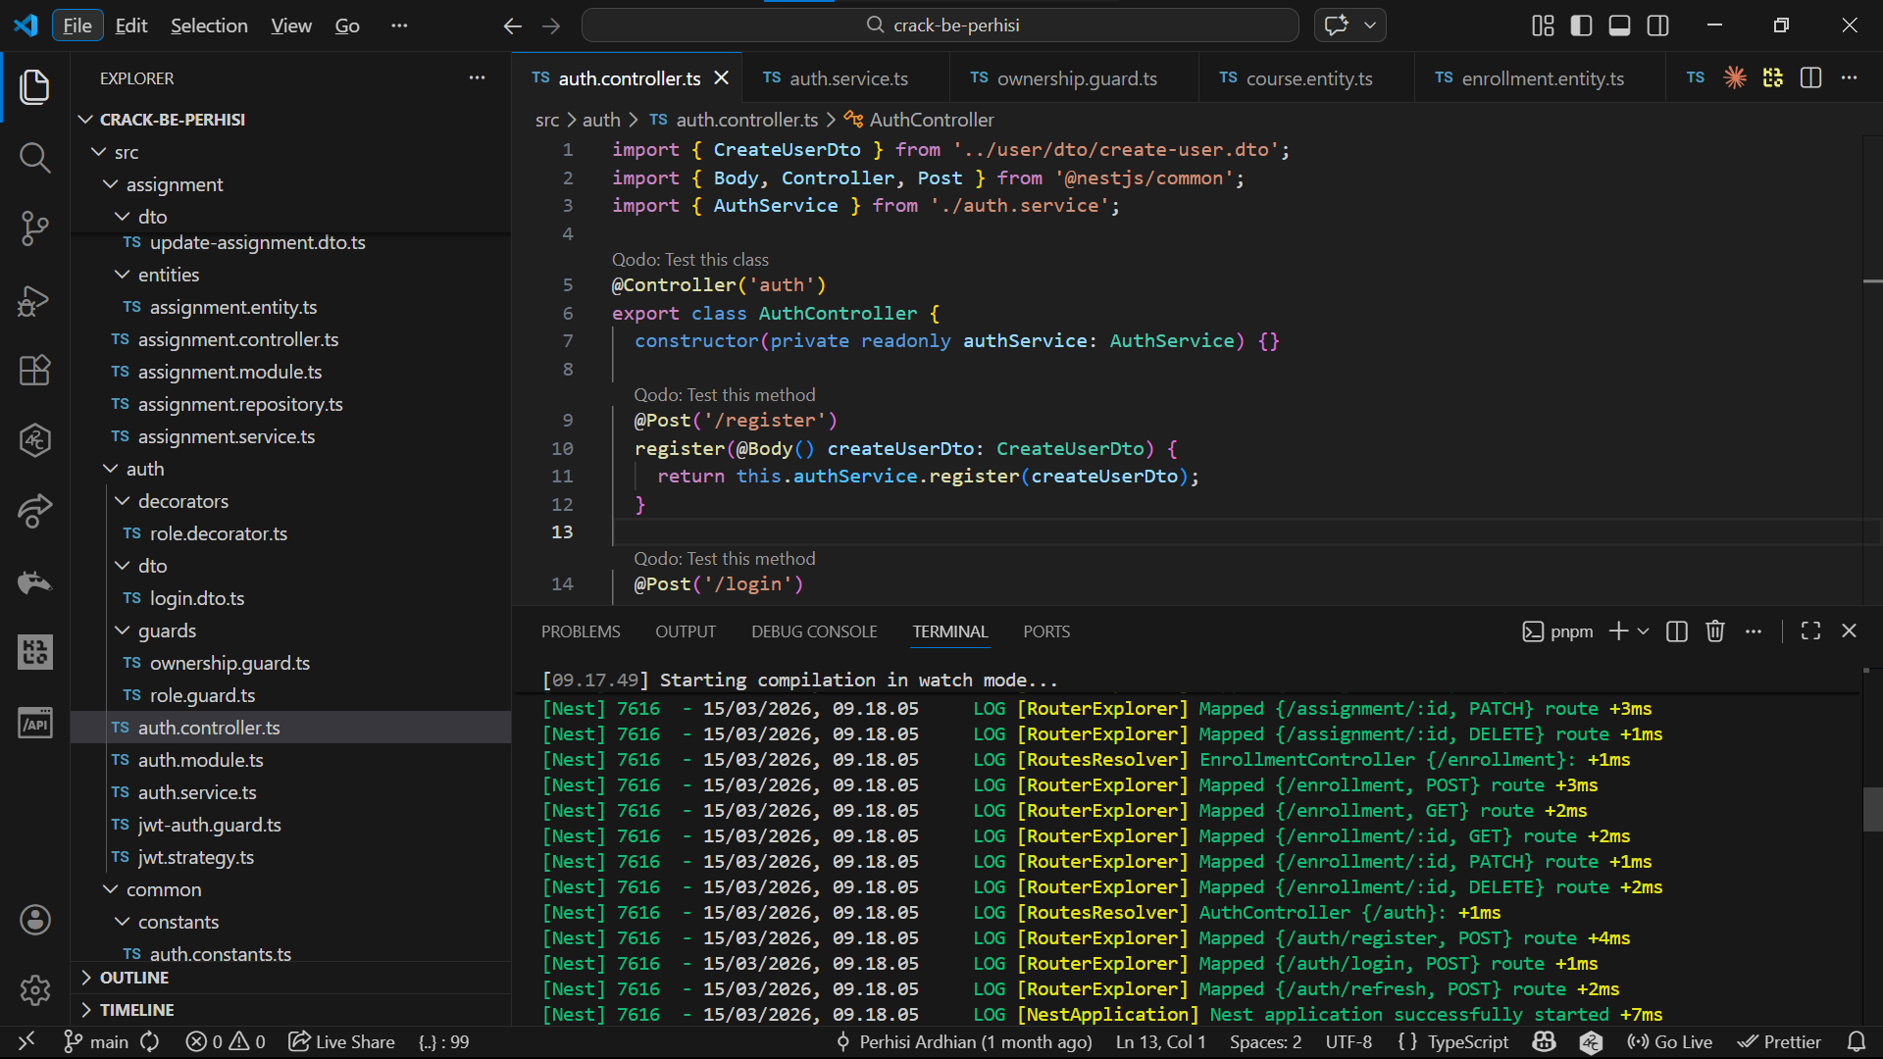Open the Selection menu
Viewport: 1883px width, 1059px height.
point(209,25)
